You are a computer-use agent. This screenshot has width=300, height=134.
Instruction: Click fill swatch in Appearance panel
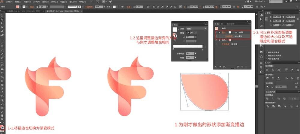(230, 40)
